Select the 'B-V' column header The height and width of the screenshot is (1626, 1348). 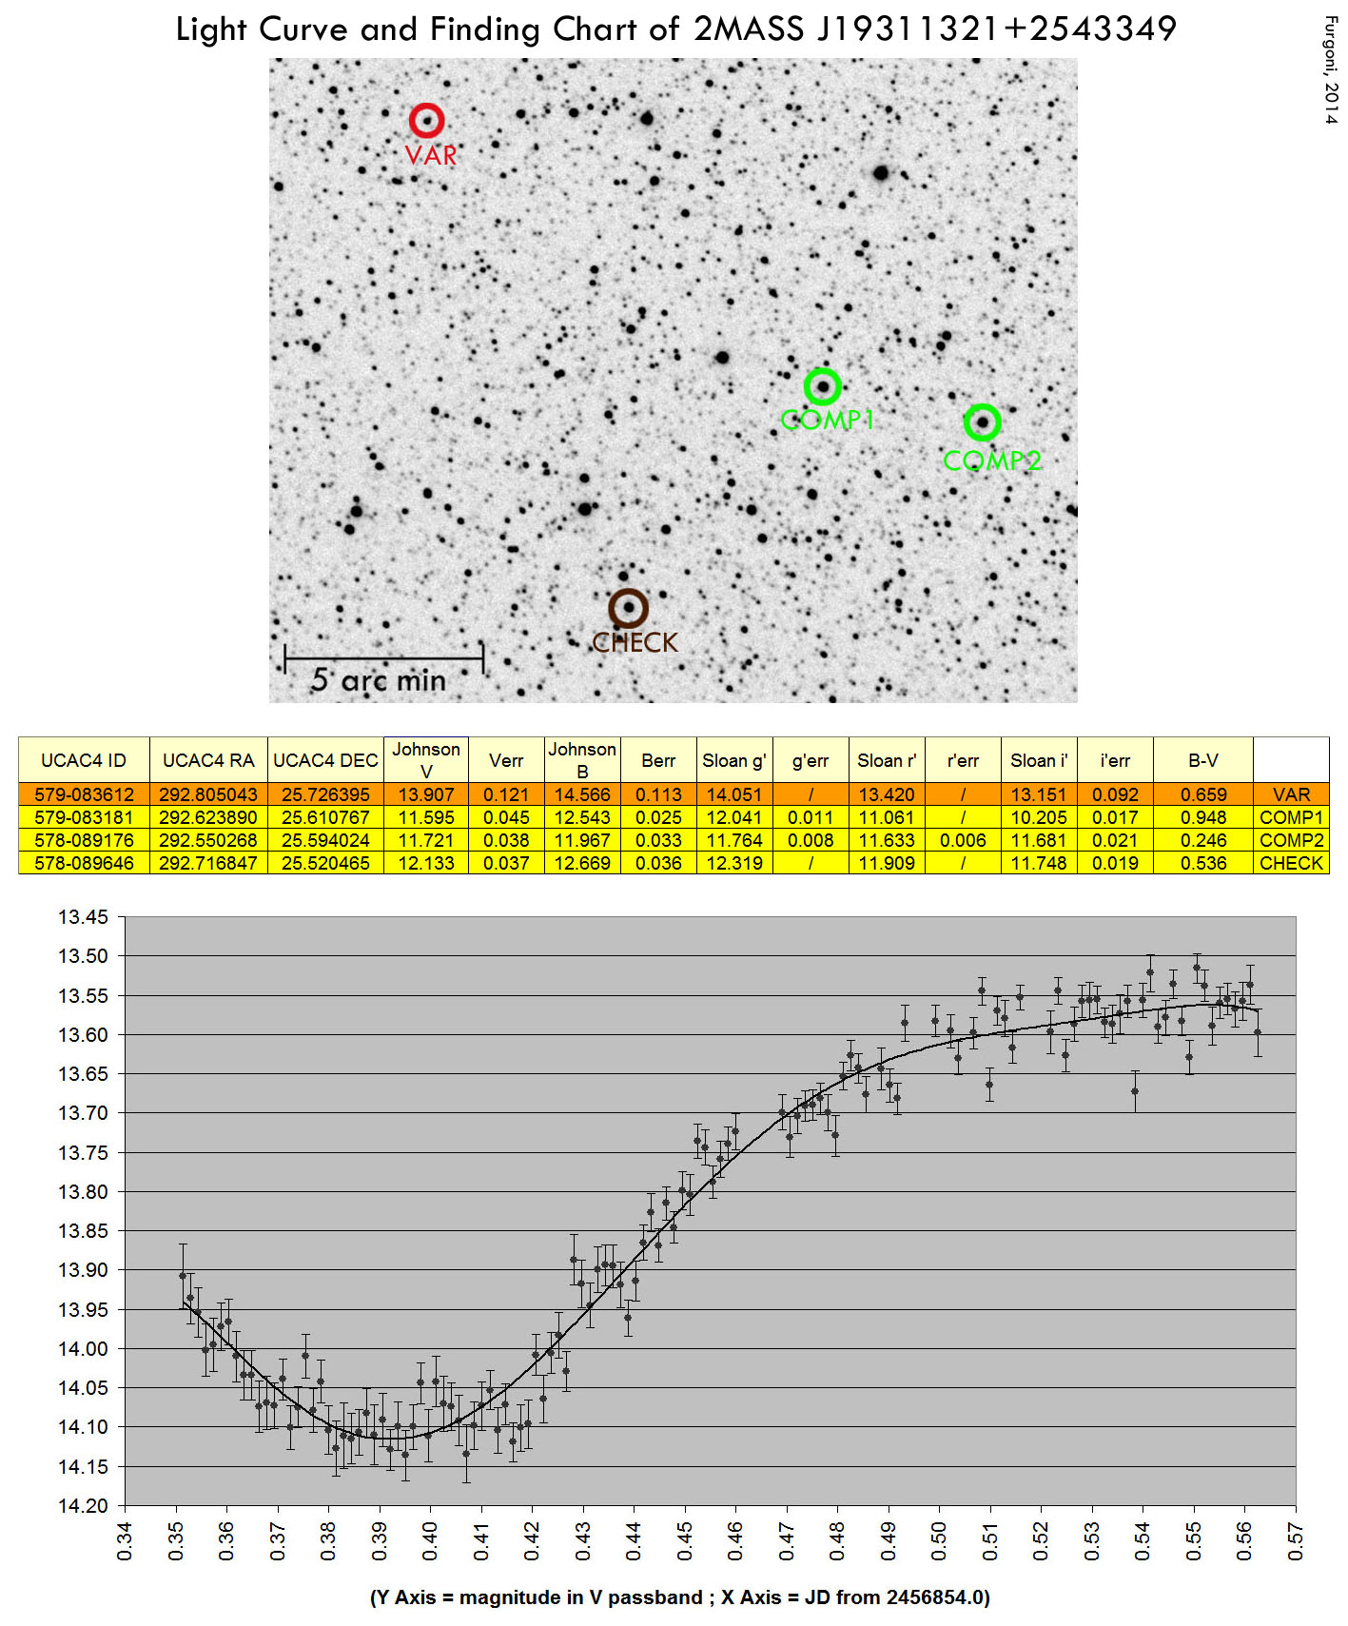[x=1203, y=760]
